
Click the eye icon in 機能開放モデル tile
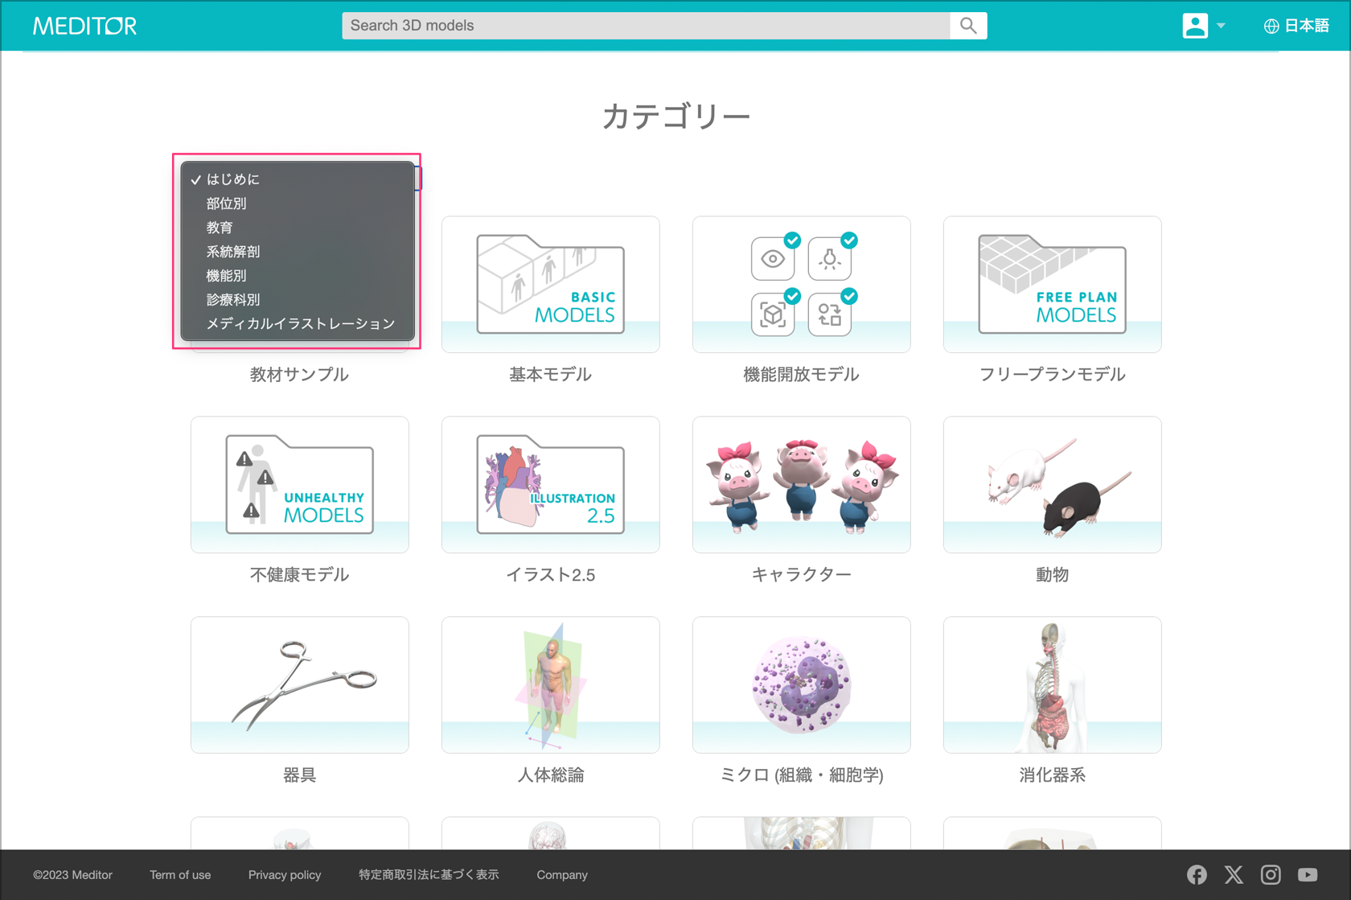point(773,259)
